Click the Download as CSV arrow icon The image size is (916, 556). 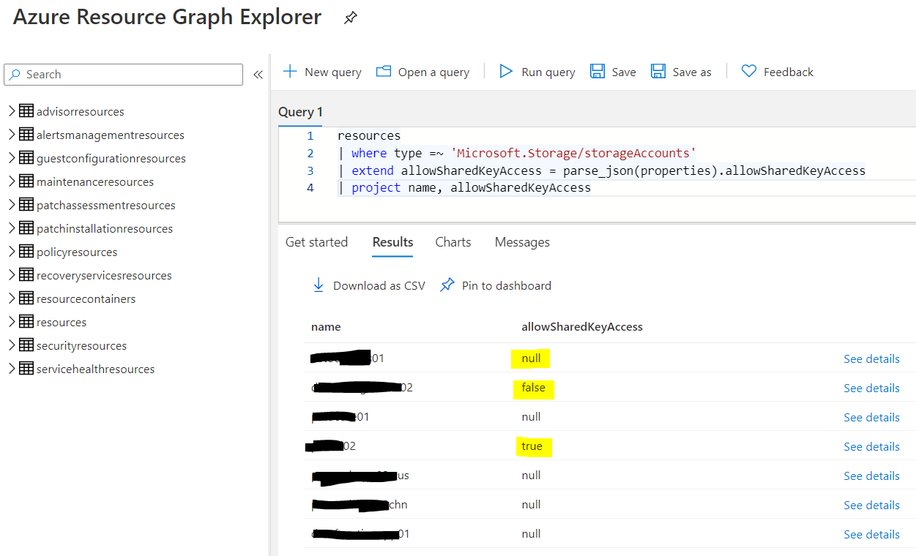[319, 285]
